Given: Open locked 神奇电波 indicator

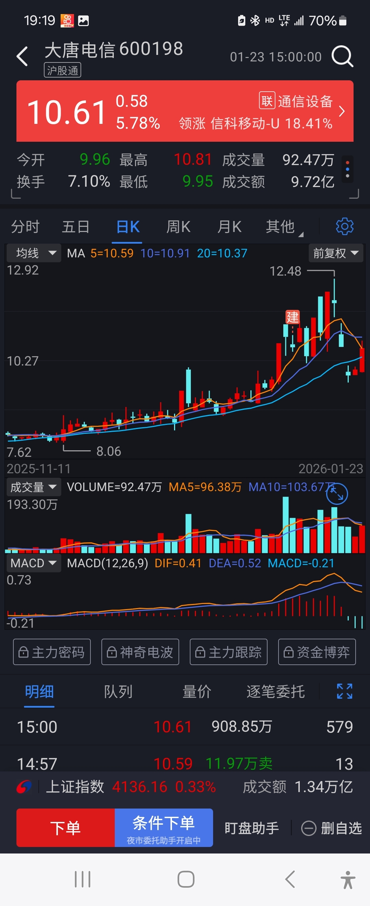Looking at the screenshot, I should click(140, 652).
